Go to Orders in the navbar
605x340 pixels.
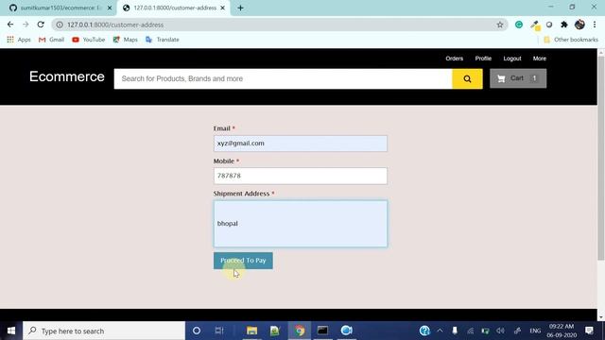[454, 59]
